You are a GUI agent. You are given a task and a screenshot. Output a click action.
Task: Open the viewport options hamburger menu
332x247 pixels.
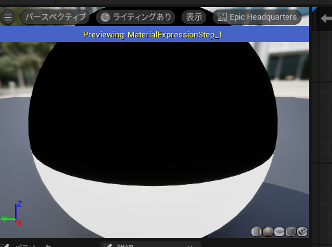click(8, 17)
